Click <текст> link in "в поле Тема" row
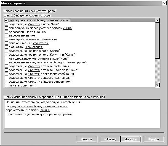The height and width of the screenshot is (146, 168). tap(34, 24)
